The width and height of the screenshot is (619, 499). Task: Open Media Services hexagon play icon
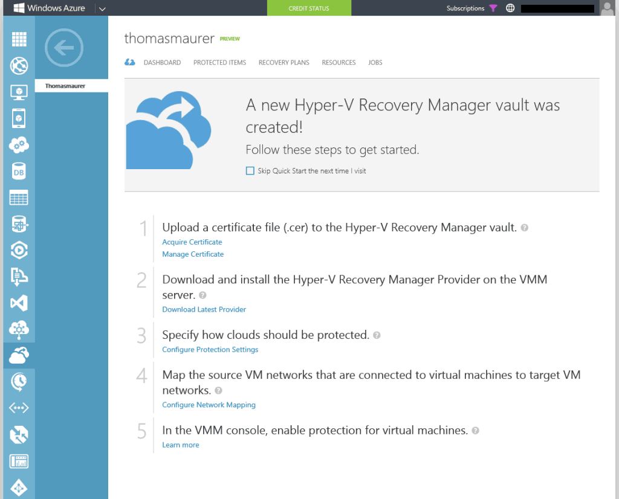[x=19, y=250]
